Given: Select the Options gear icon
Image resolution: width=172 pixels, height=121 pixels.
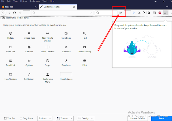Looking at the screenshot, I should pyautogui.click(x=29, y=61).
